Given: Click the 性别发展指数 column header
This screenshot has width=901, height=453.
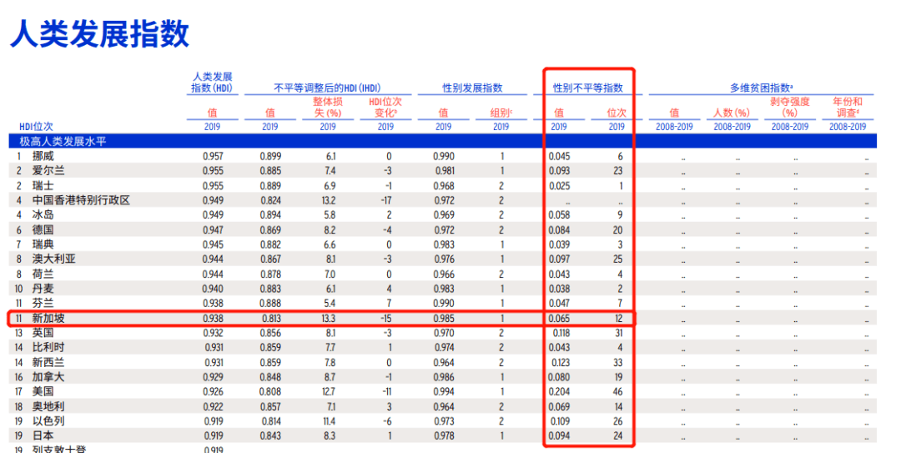Looking at the screenshot, I should [472, 88].
